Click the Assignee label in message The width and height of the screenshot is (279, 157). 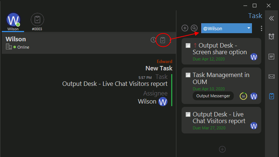click(x=155, y=93)
